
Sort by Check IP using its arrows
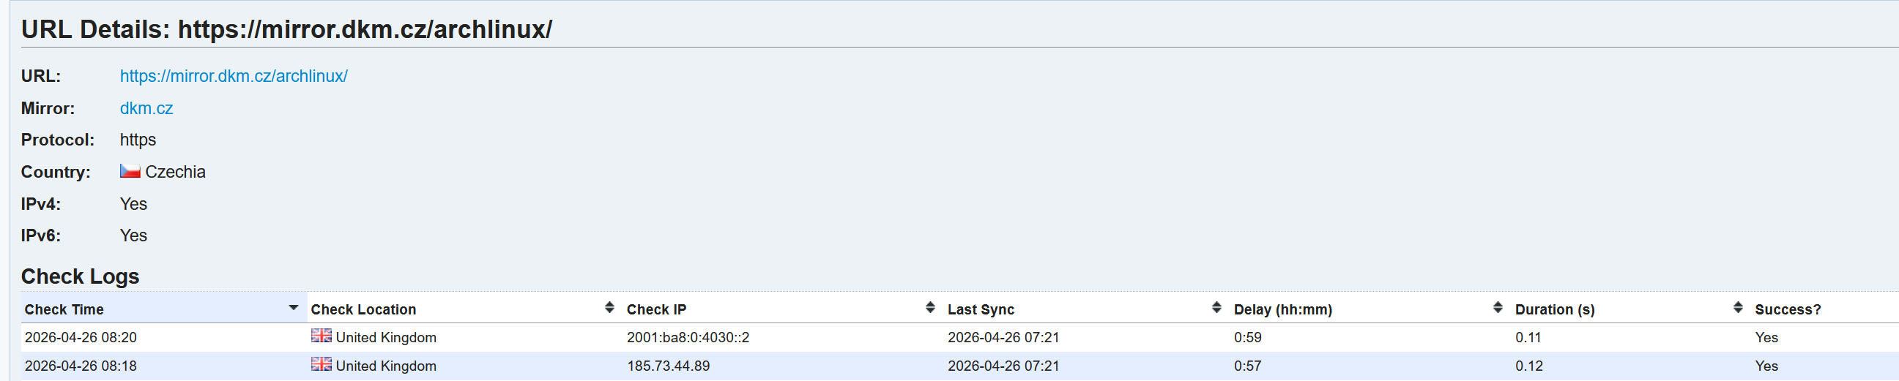[929, 308]
